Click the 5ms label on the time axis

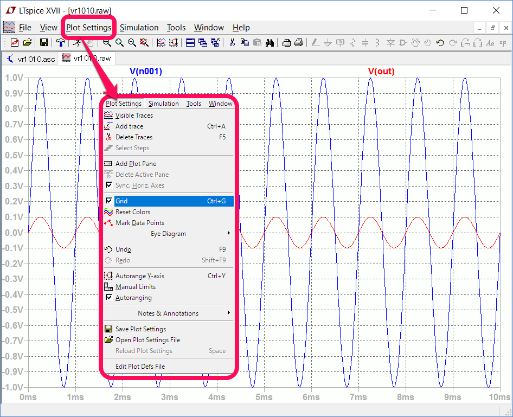point(264,397)
